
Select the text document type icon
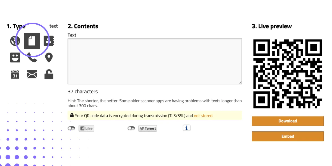(x=32, y=40)
